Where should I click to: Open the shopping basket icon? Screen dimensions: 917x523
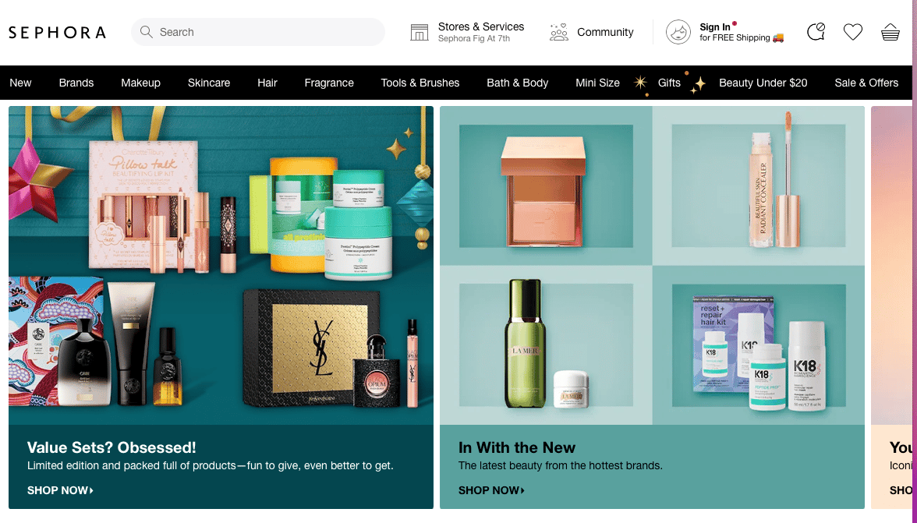pos(890,32)
